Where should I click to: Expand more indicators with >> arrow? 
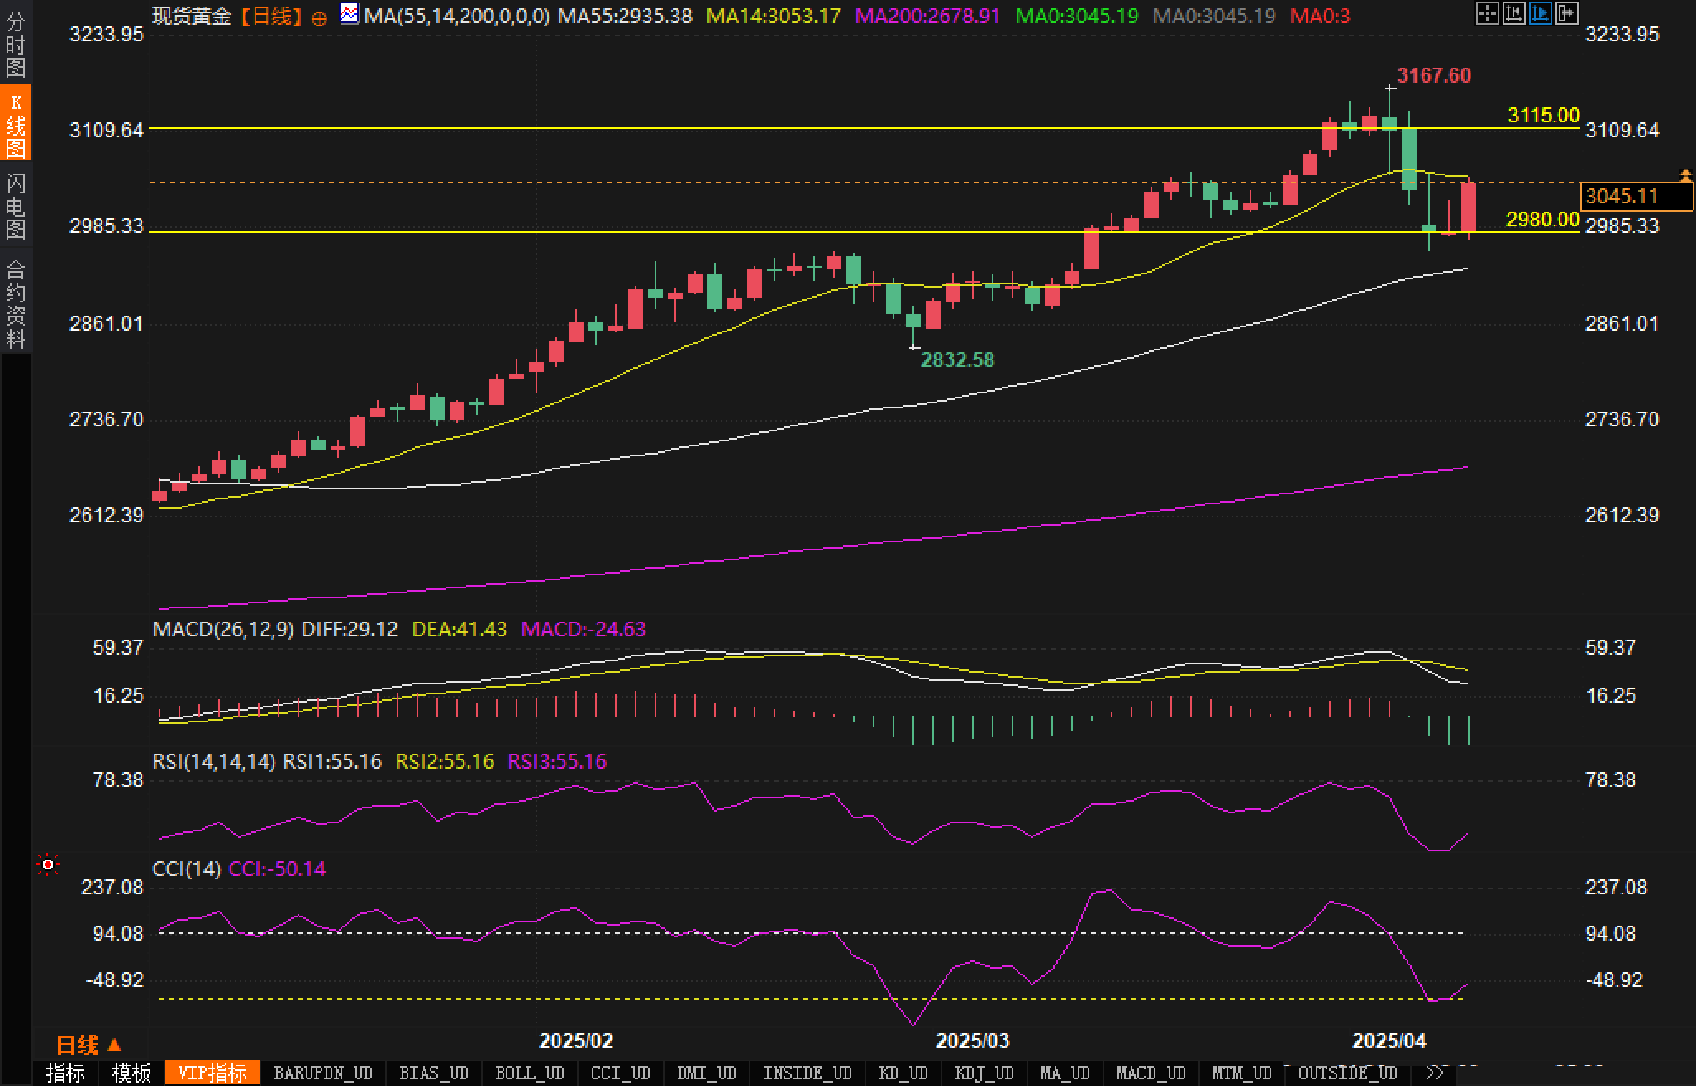click(x=1436, y=1073)
